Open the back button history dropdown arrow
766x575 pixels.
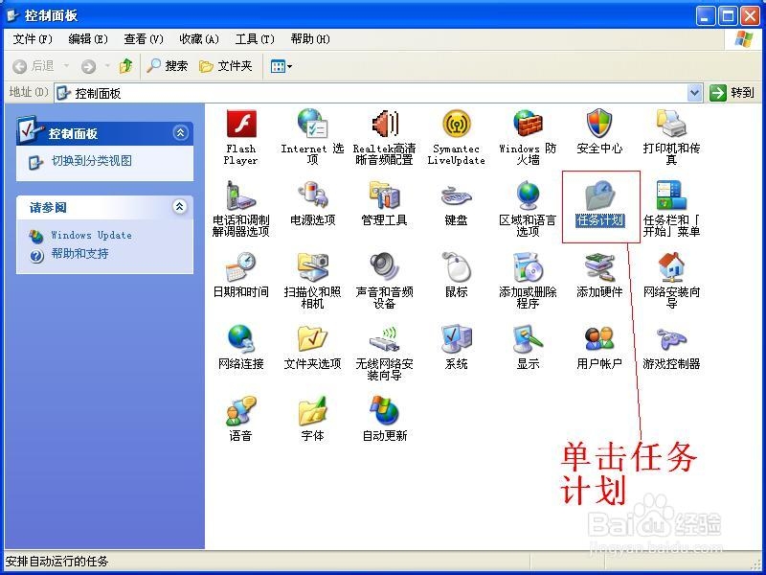(x=66, y=66)
